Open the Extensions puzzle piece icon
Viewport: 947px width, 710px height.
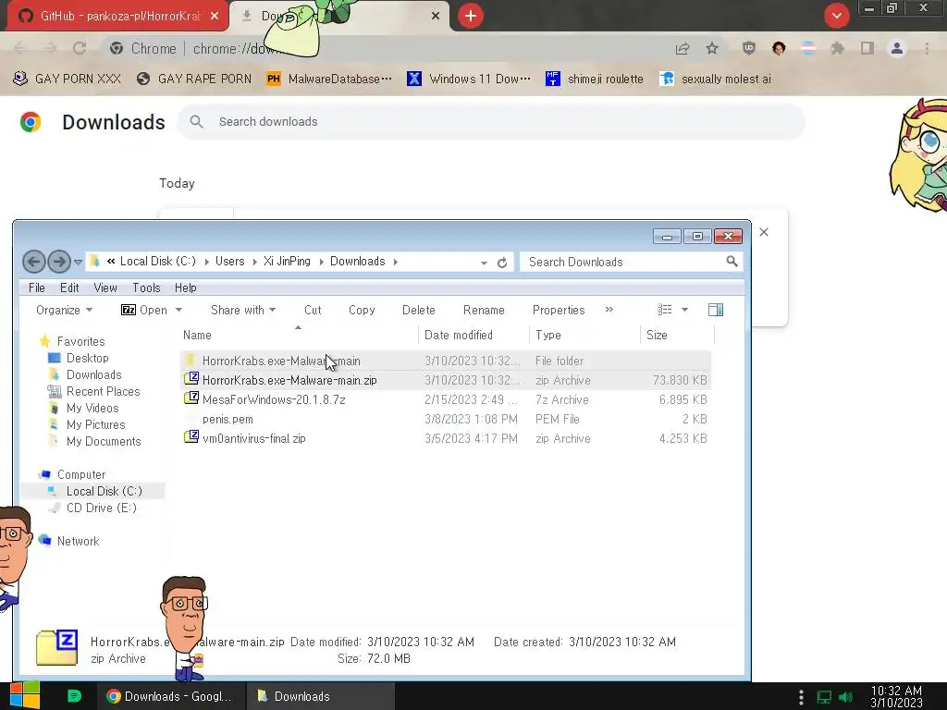pyautogui.click(x=837, y=48)
